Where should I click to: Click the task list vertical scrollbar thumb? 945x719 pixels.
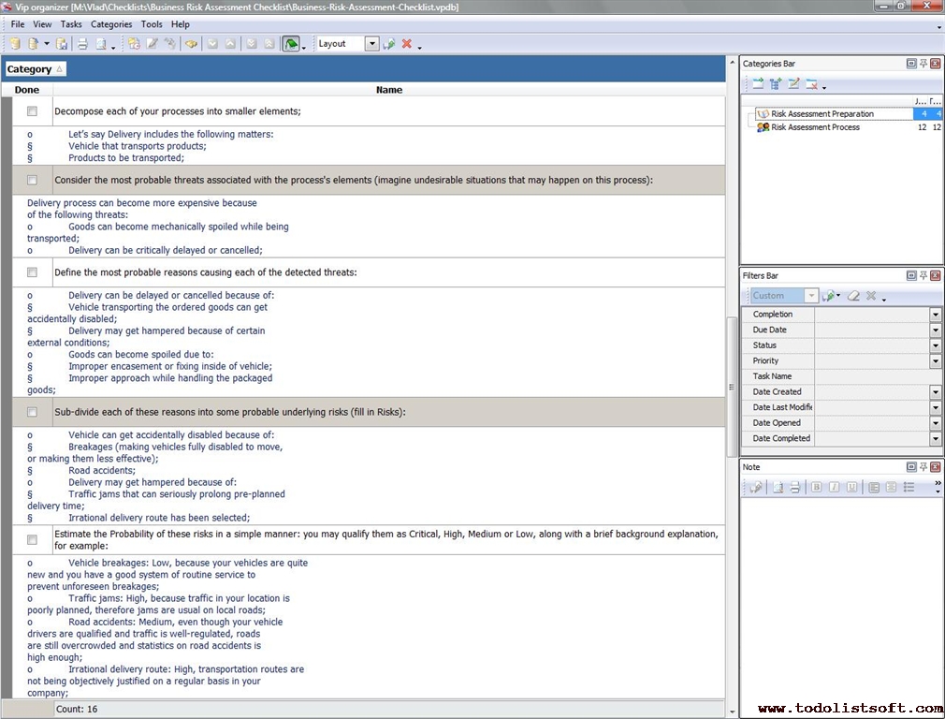click(732, 386)
